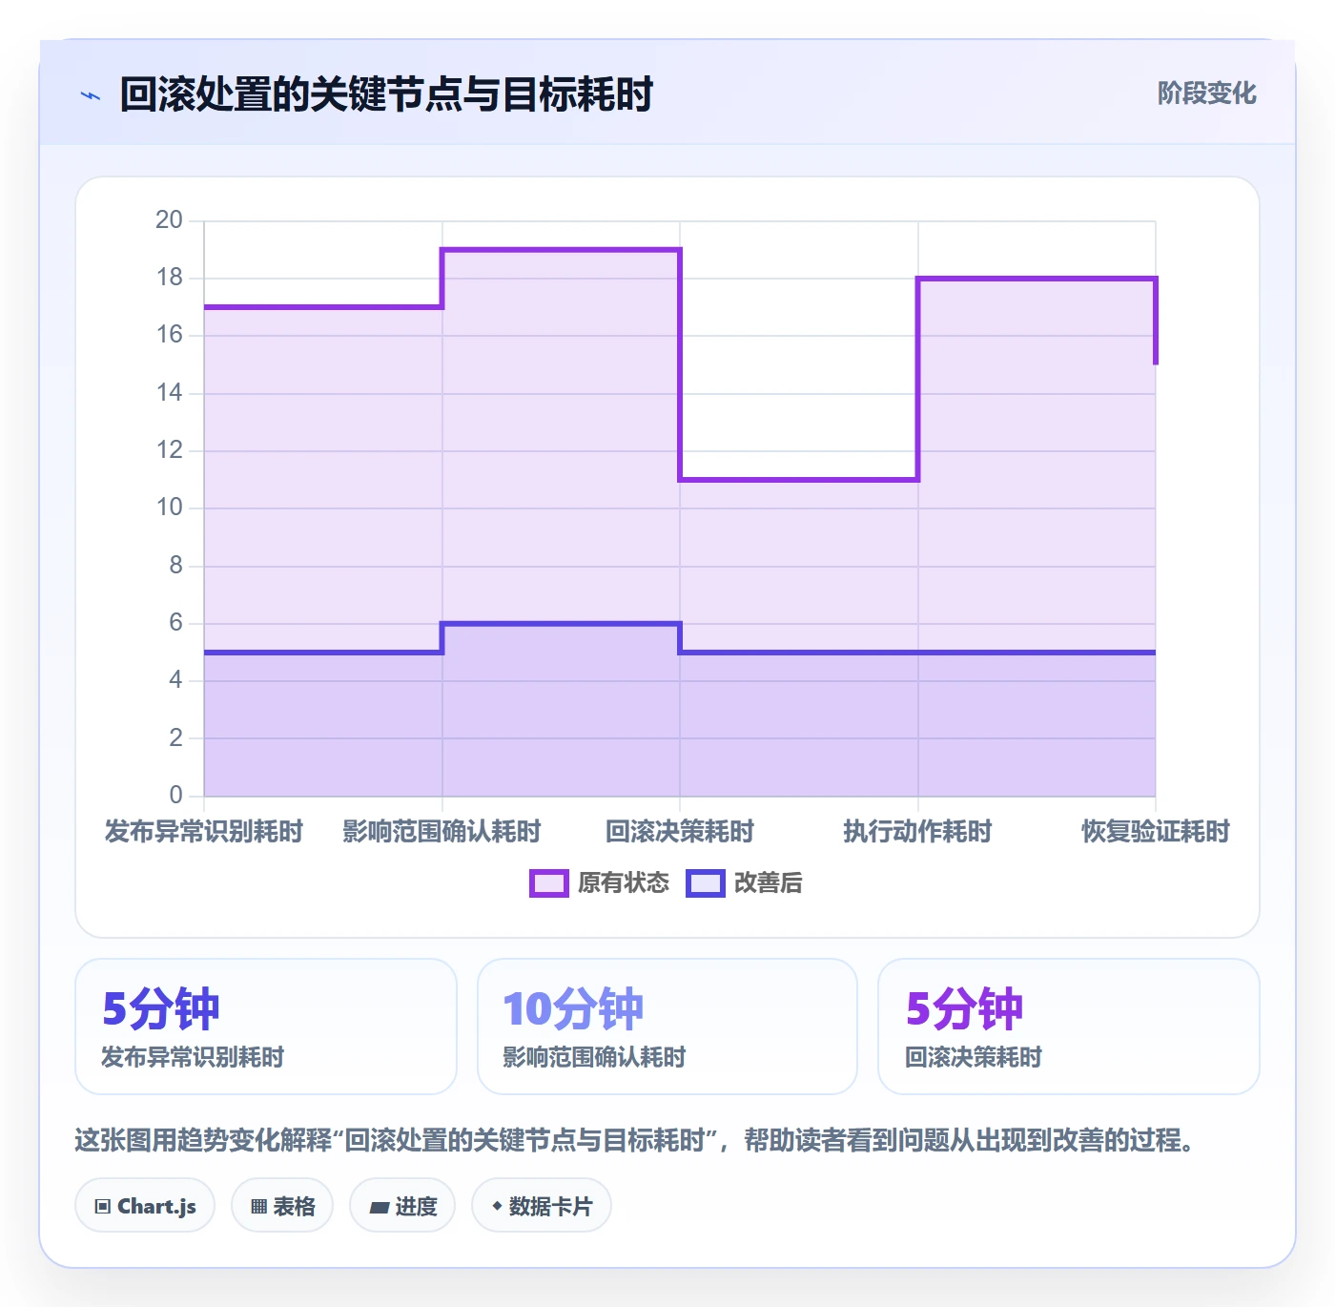This screenshot has height=1307, width=1335.
Task: Open the 5分钟 回滚决策耗时 card
Action: click(1069, 1027)
